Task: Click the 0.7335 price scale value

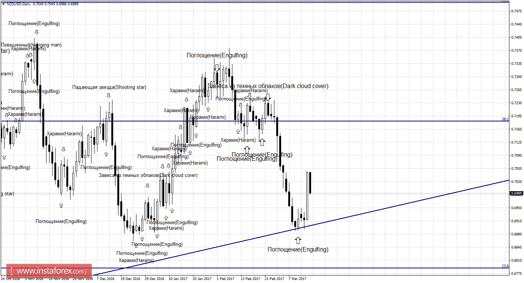Action: (x=517, y=63)
